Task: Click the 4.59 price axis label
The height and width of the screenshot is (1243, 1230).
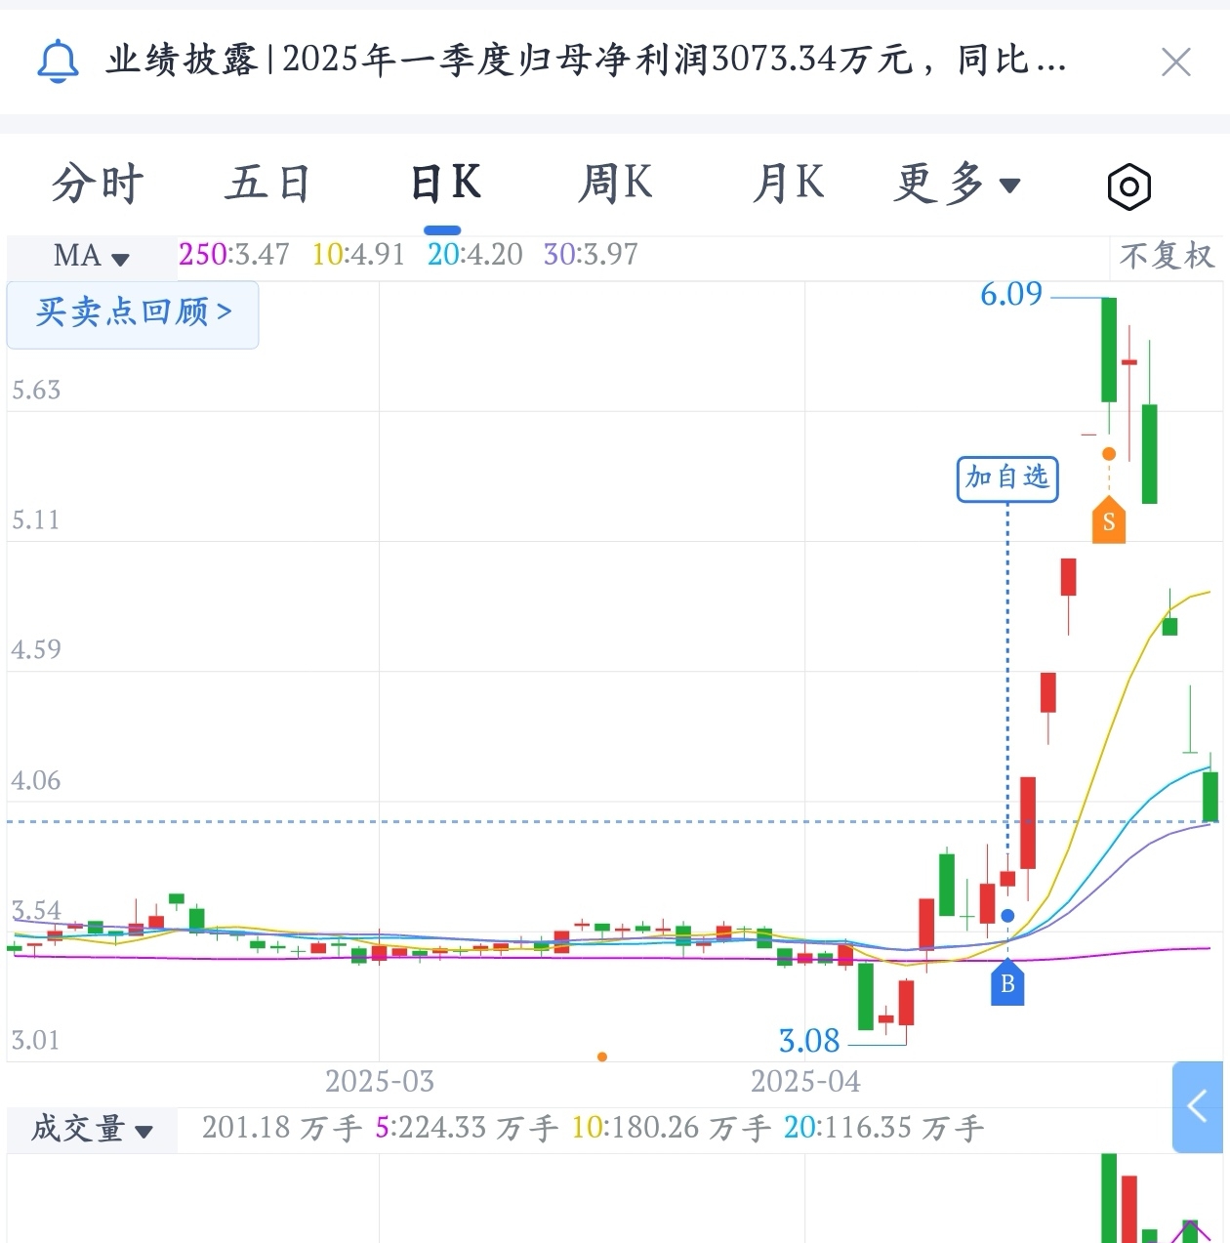Action: (x=36, y=650)
